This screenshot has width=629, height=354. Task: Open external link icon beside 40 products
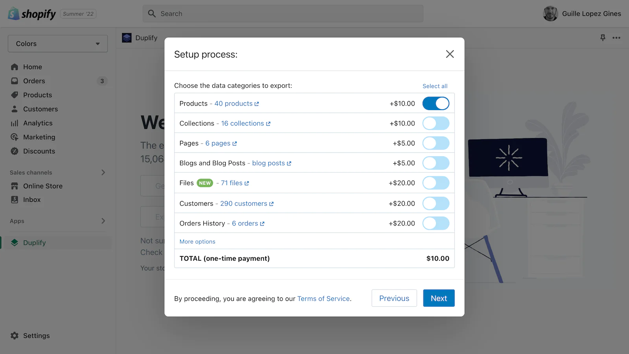tap(257, 104)
